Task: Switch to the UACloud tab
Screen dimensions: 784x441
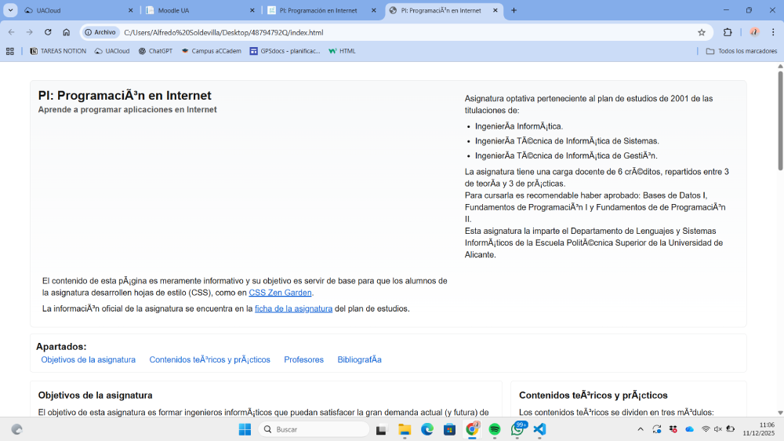Action: coord(74,10)
